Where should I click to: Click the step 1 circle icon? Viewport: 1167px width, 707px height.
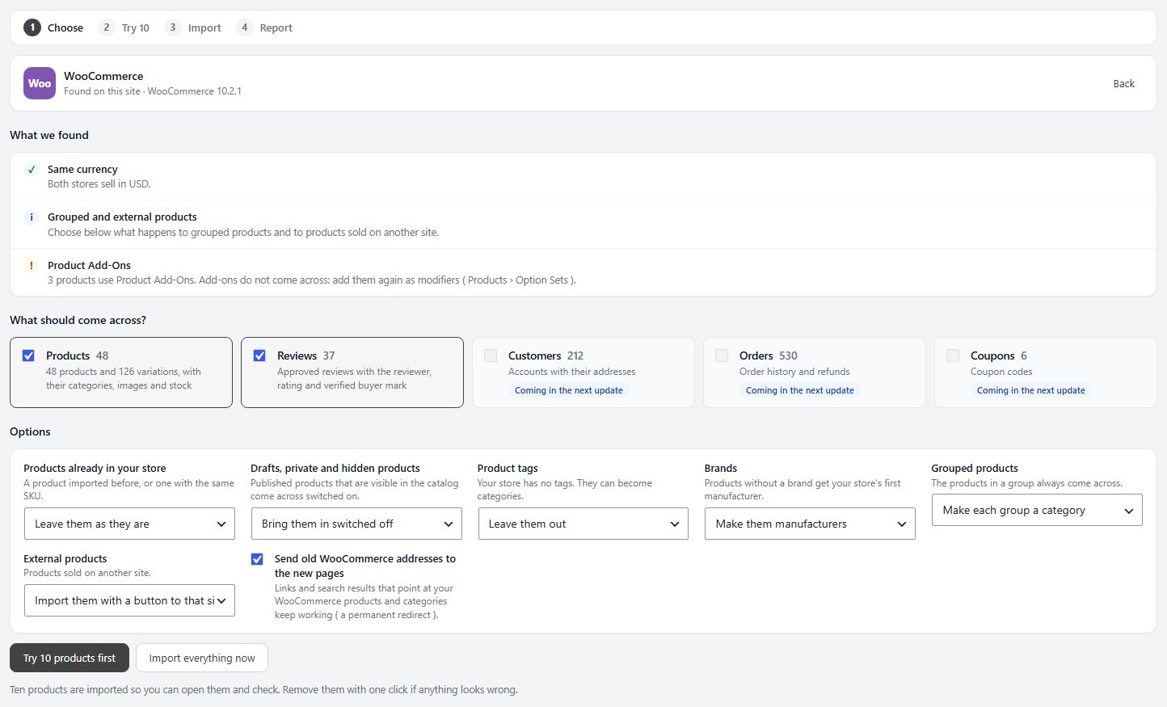point(32,27)
